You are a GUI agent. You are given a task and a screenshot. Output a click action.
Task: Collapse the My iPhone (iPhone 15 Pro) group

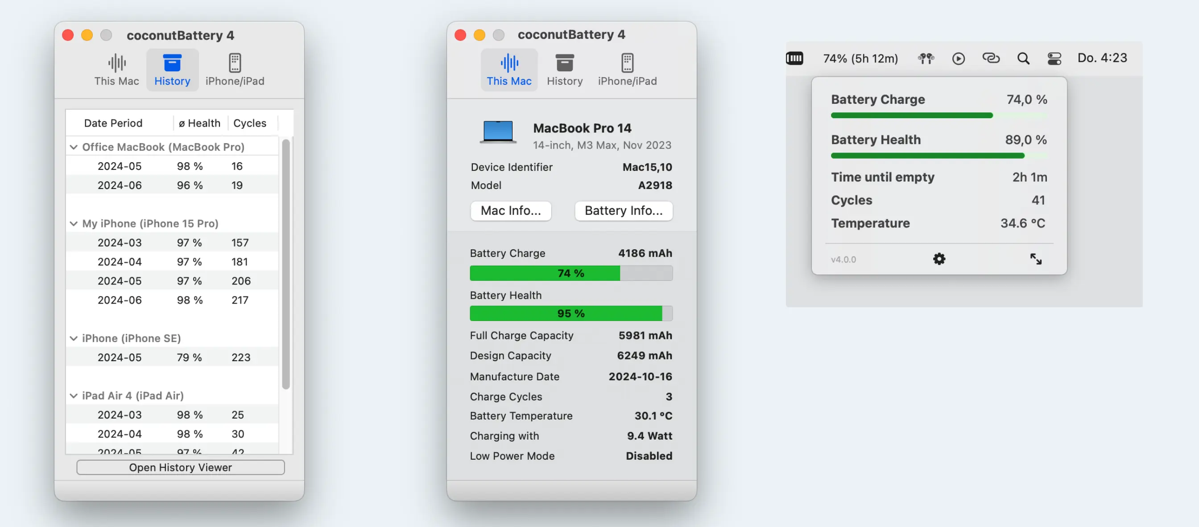click(74, 224)
